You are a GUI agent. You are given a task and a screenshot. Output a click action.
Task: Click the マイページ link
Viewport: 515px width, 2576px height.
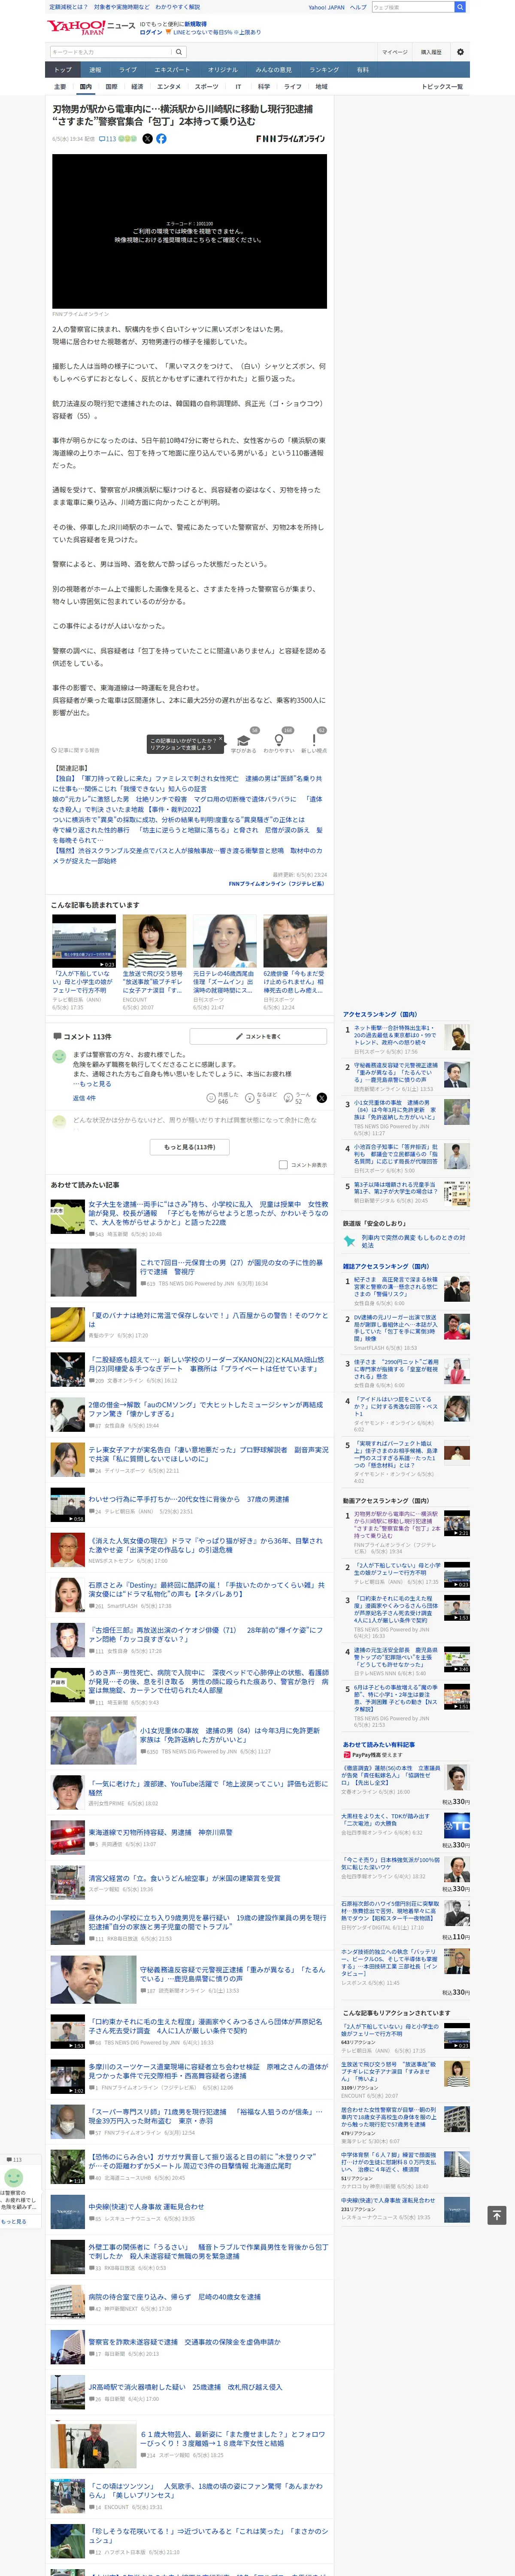(394, 52)
